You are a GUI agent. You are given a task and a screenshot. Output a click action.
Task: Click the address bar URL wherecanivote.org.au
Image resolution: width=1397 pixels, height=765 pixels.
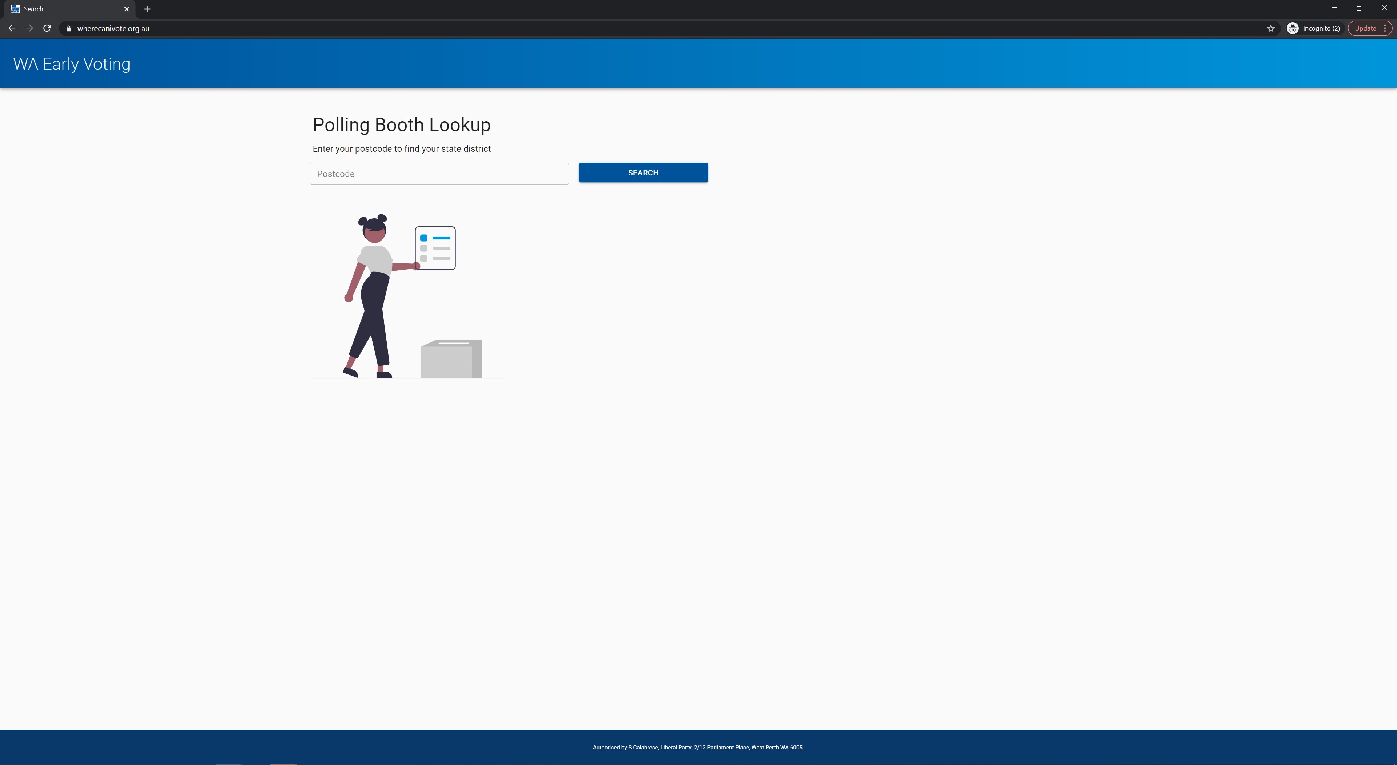click(x=113, y=29)
